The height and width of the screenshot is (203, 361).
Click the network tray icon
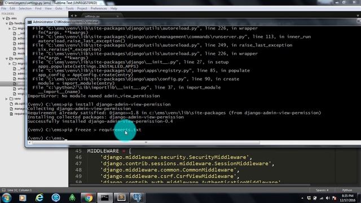tap(322, 198)
